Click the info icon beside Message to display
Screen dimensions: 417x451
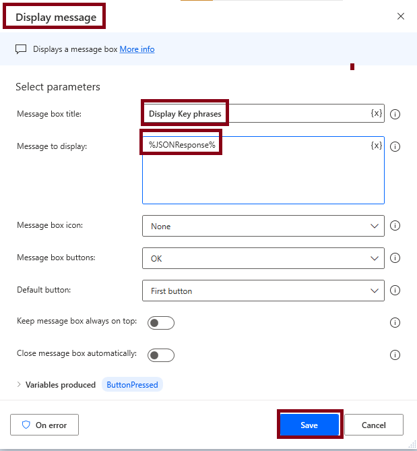395,146
